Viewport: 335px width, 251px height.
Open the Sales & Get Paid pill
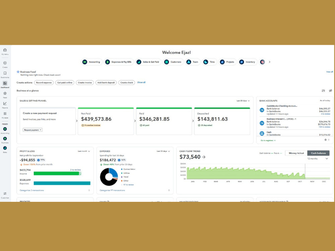coord(148,62)
